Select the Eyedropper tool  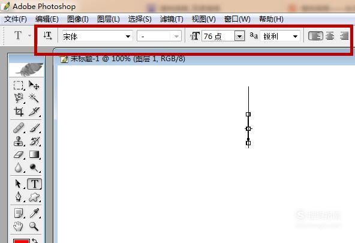[34, 213]
